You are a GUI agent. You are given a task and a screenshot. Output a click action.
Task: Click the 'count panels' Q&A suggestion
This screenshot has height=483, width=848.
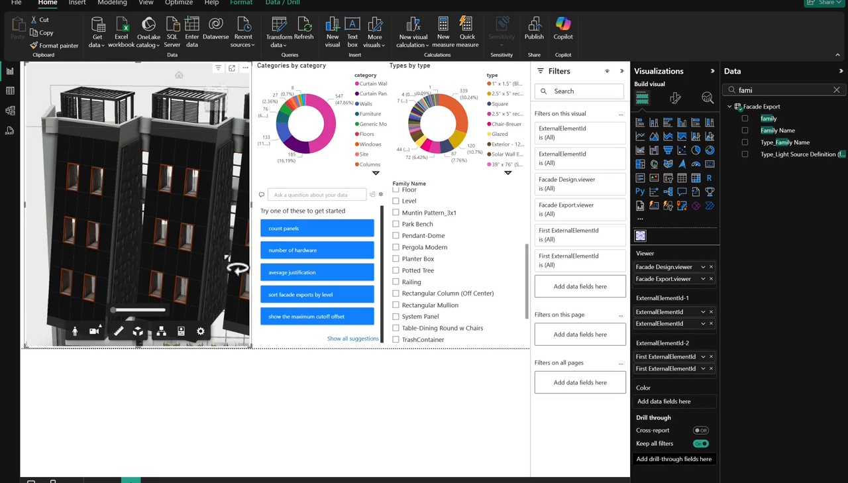pos(317,229)
